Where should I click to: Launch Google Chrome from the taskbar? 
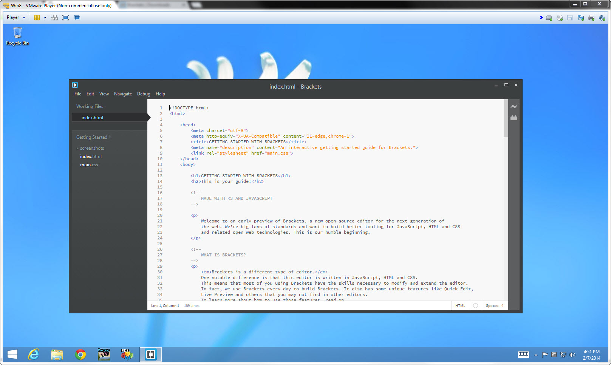coord(80,354)
